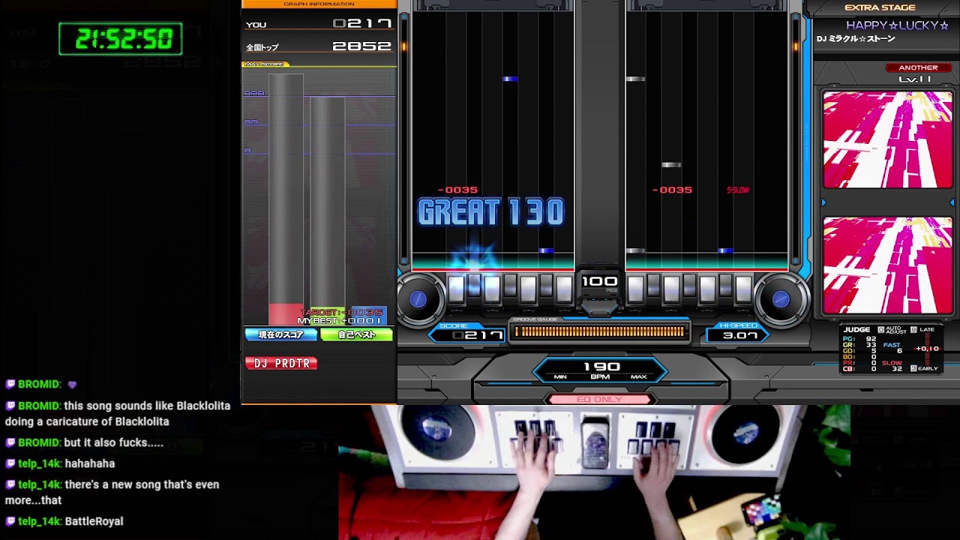Viewport: 960px width, 540px height.
Task: Click the -0035 difference on left lanes
Action: pyautogui.click(x=457, y=190)
